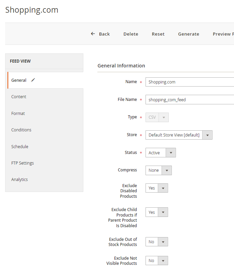Focus the File Name input field
Screen dimensions: 234x272
point(190,100)
